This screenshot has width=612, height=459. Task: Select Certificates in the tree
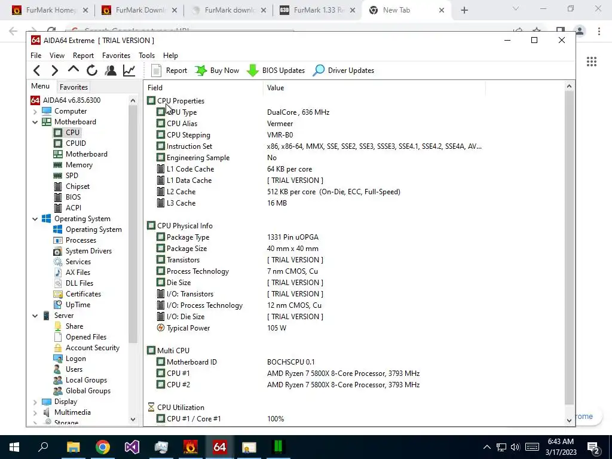pos(83,294)
